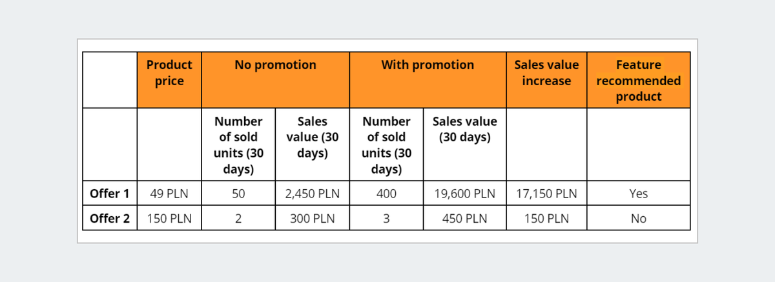This screenshot has width=775, height=282.
Task: Click the Offer 1 cell showing 50 units
Action: [239, 194]
